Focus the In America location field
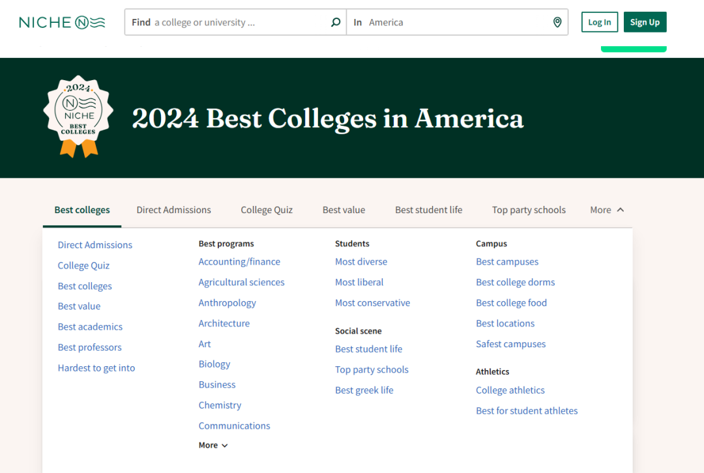 [457, 22]
